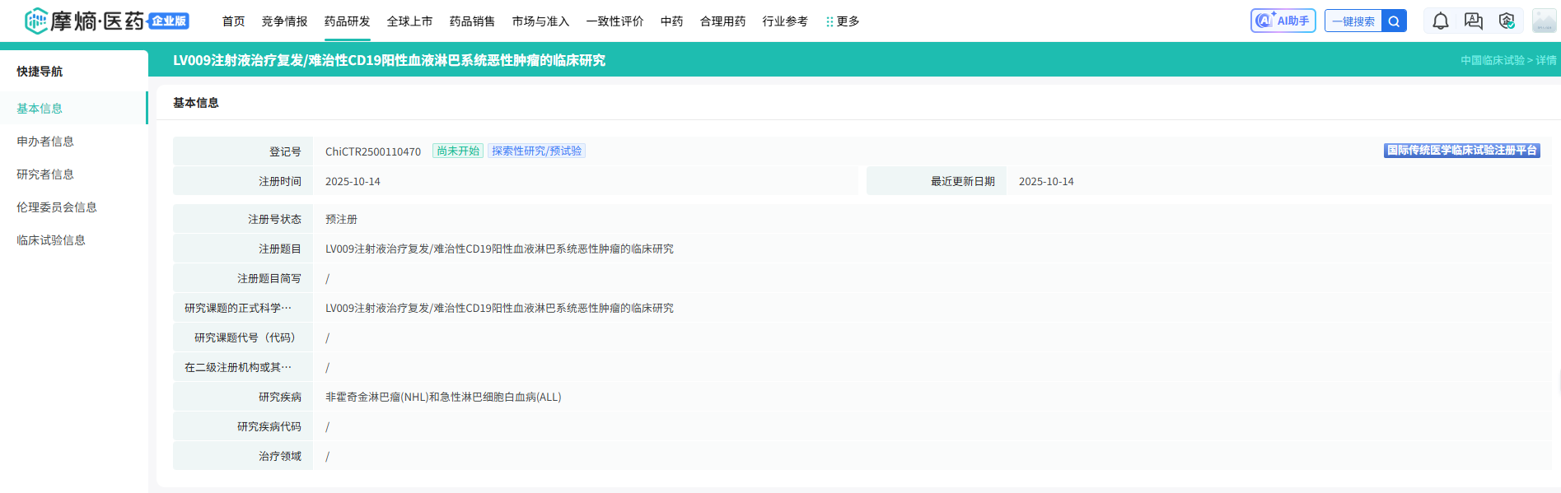Screen dimensions: 1561x493
Task: Click the 中国临床试验 breadcrumb link
Action: 1492,60
